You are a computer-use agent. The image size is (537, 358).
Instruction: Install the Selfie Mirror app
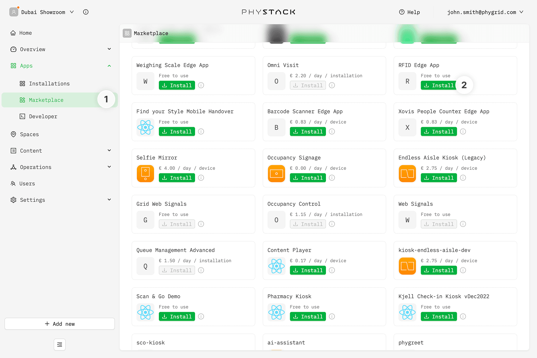(x=177, y=178)
